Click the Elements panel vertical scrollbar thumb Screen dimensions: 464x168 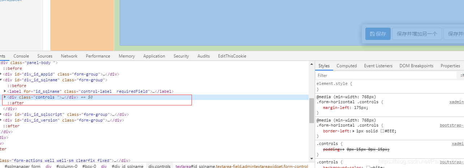coord(312,110)
